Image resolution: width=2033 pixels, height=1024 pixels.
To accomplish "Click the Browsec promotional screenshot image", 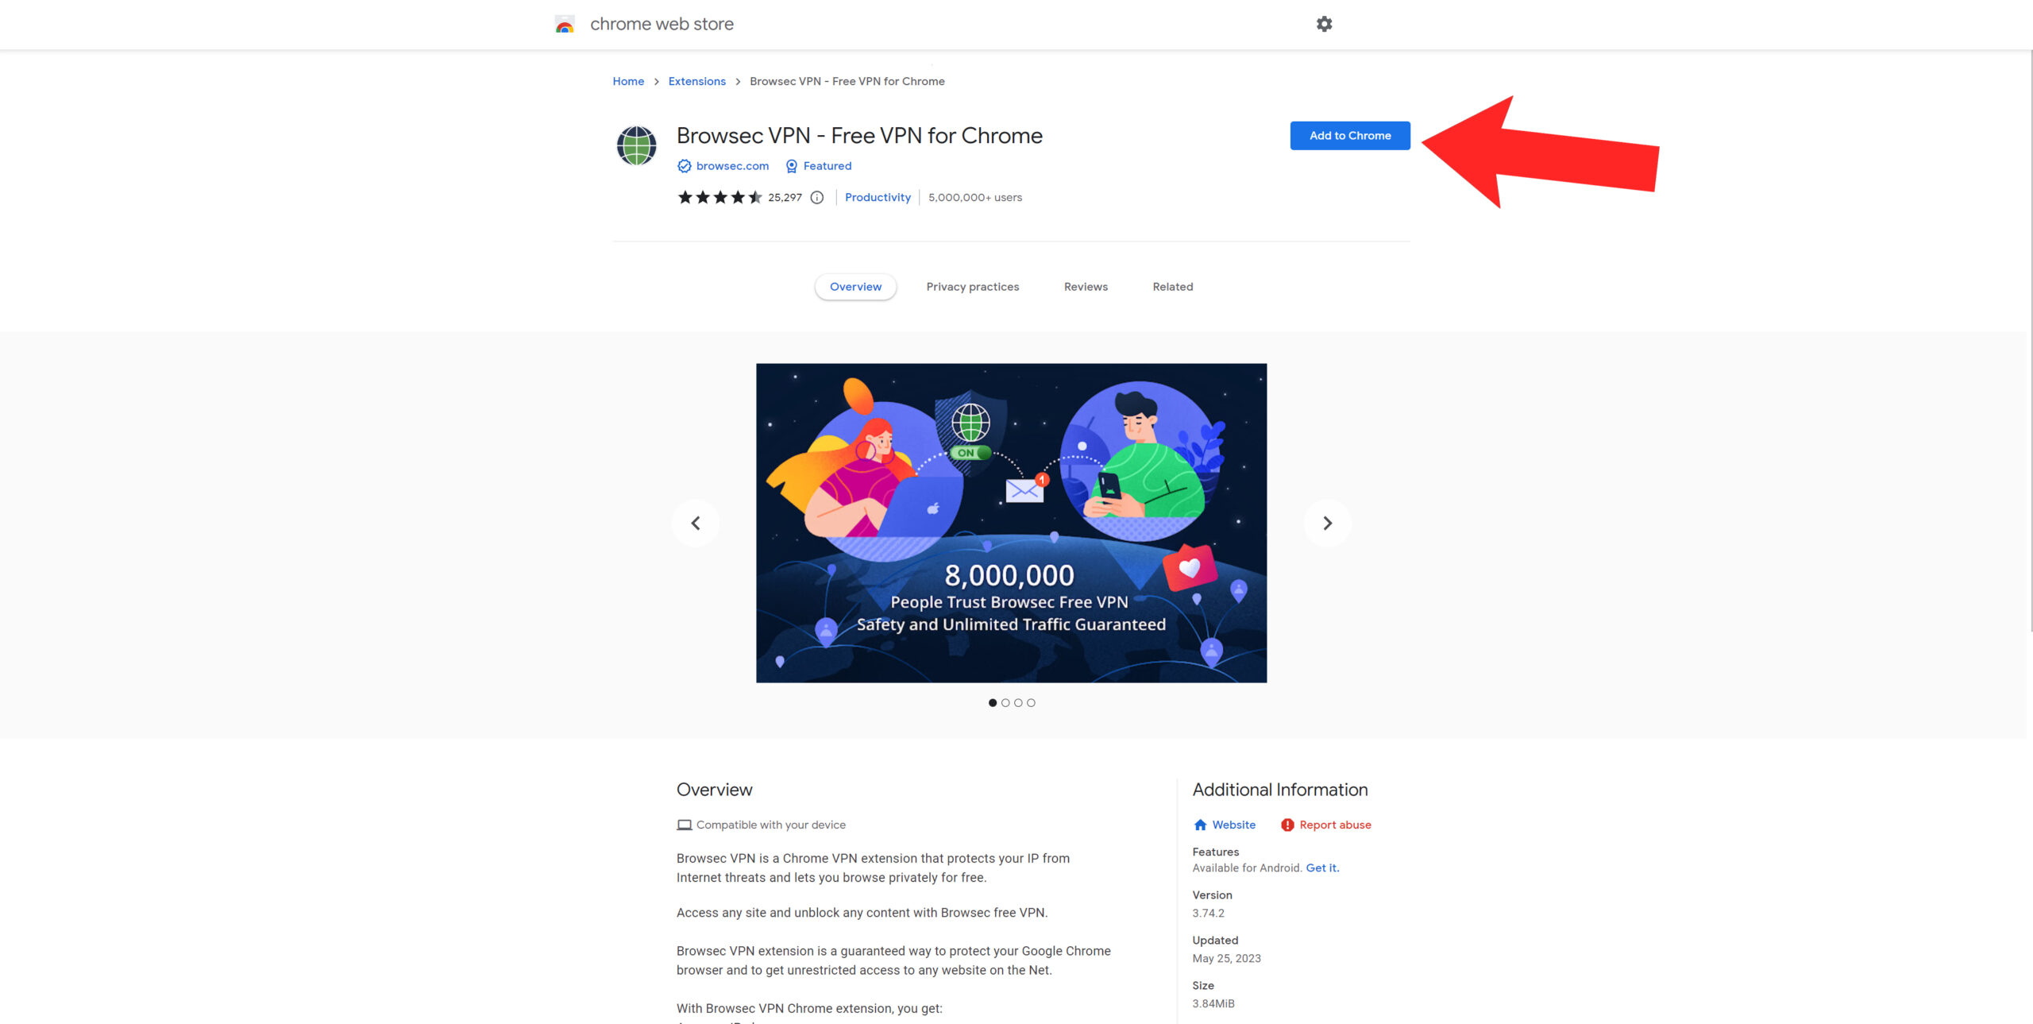I will click(x=1011, y=523).
